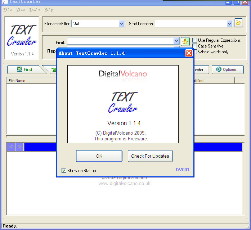The height and width of the screenshot is (230, 251).
Task: Click the TextCrawler logo in the main window
Action: tap(22, 36)
